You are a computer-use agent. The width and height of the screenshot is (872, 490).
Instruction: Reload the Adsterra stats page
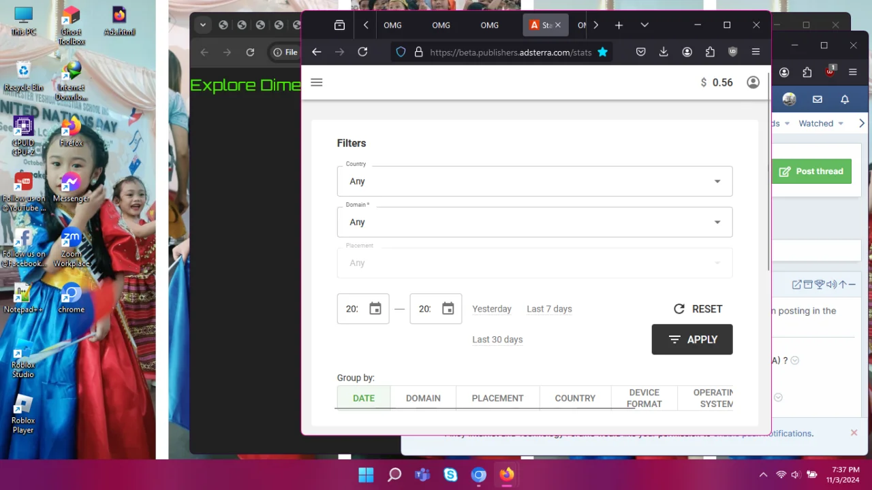click(362, 52)
